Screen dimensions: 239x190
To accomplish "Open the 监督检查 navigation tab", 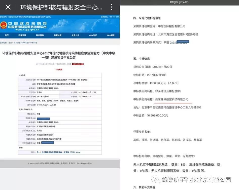I will click(x=57, y=35).
